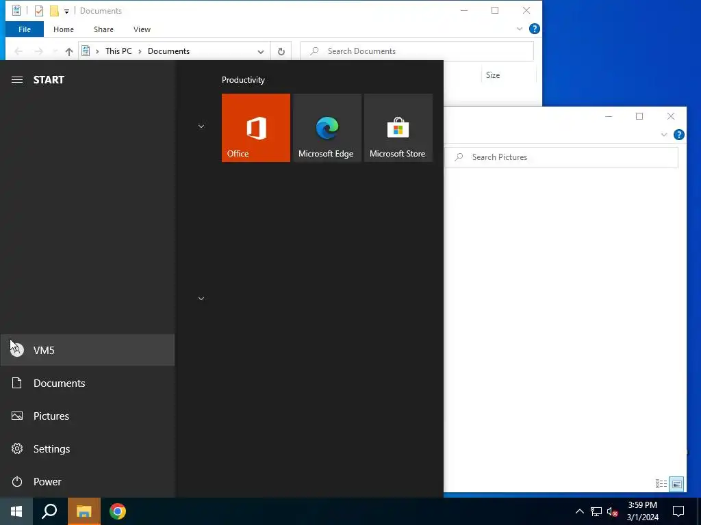Click the New Folder quick access toolbar icon
Viewport: 701px width, 525px height.
pos(54,11)
